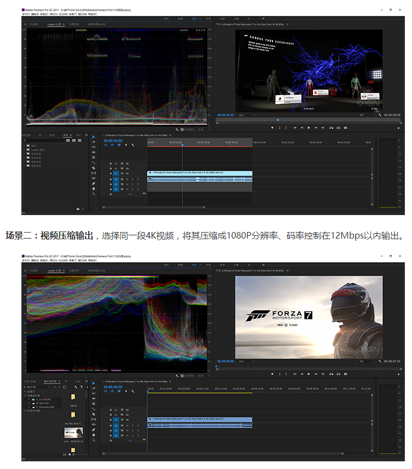Click the blue playhead in upper program monitor scrubber
412x469 pixels.
pyautogui.click(x=278, y=120)
